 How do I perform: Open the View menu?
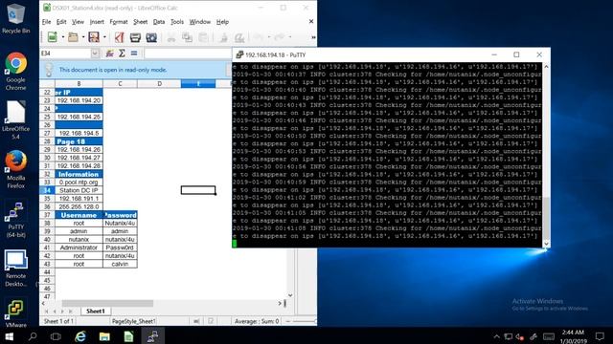pyautogui.click(x=78, y=22)
